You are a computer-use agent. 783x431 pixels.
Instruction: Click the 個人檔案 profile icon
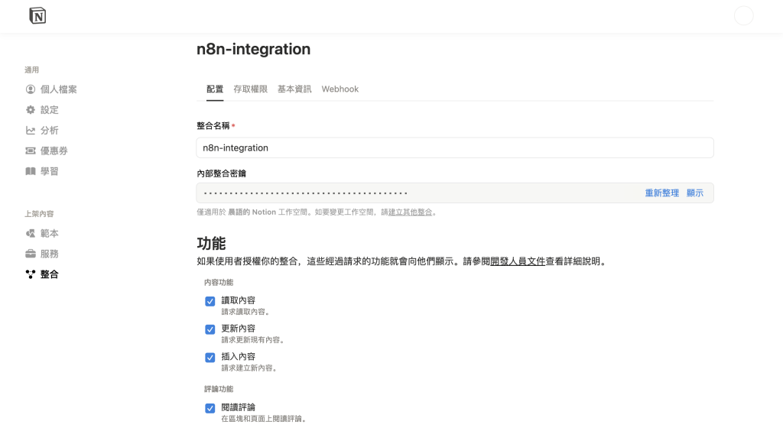point(31,89)
